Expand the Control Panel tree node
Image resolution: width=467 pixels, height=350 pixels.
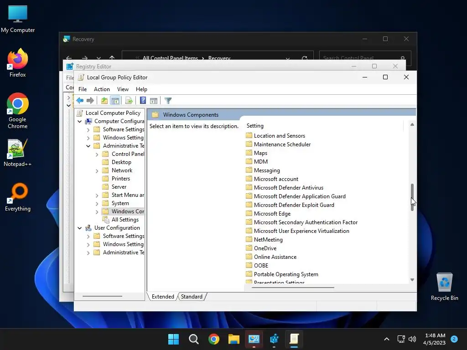click(x=97, y=154)
